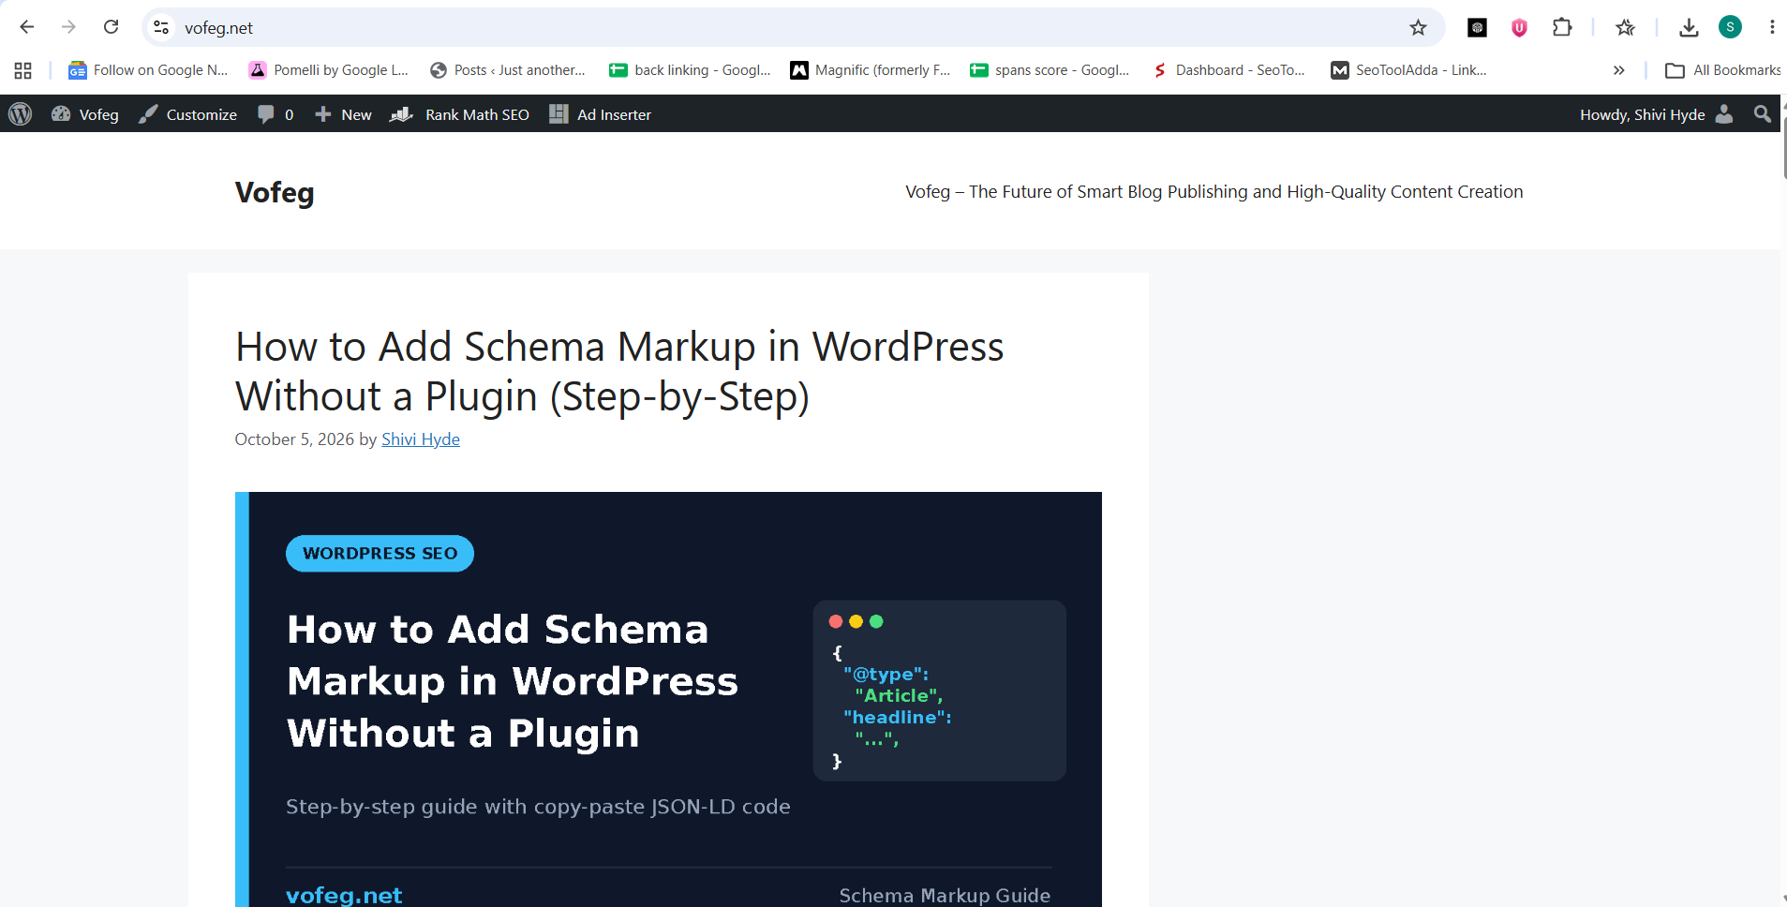Image resolution: width=1787 pixels, height=907 pixels.
Task: Click the featured Schema Markup post image
Action: [668, 699]
